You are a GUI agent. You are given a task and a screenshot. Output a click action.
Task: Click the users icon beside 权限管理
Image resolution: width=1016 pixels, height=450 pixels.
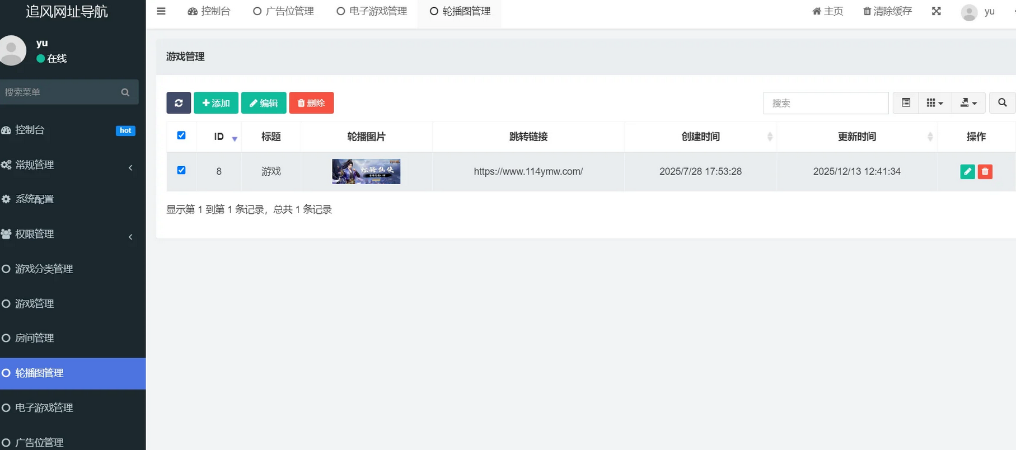tap(6, 234)
